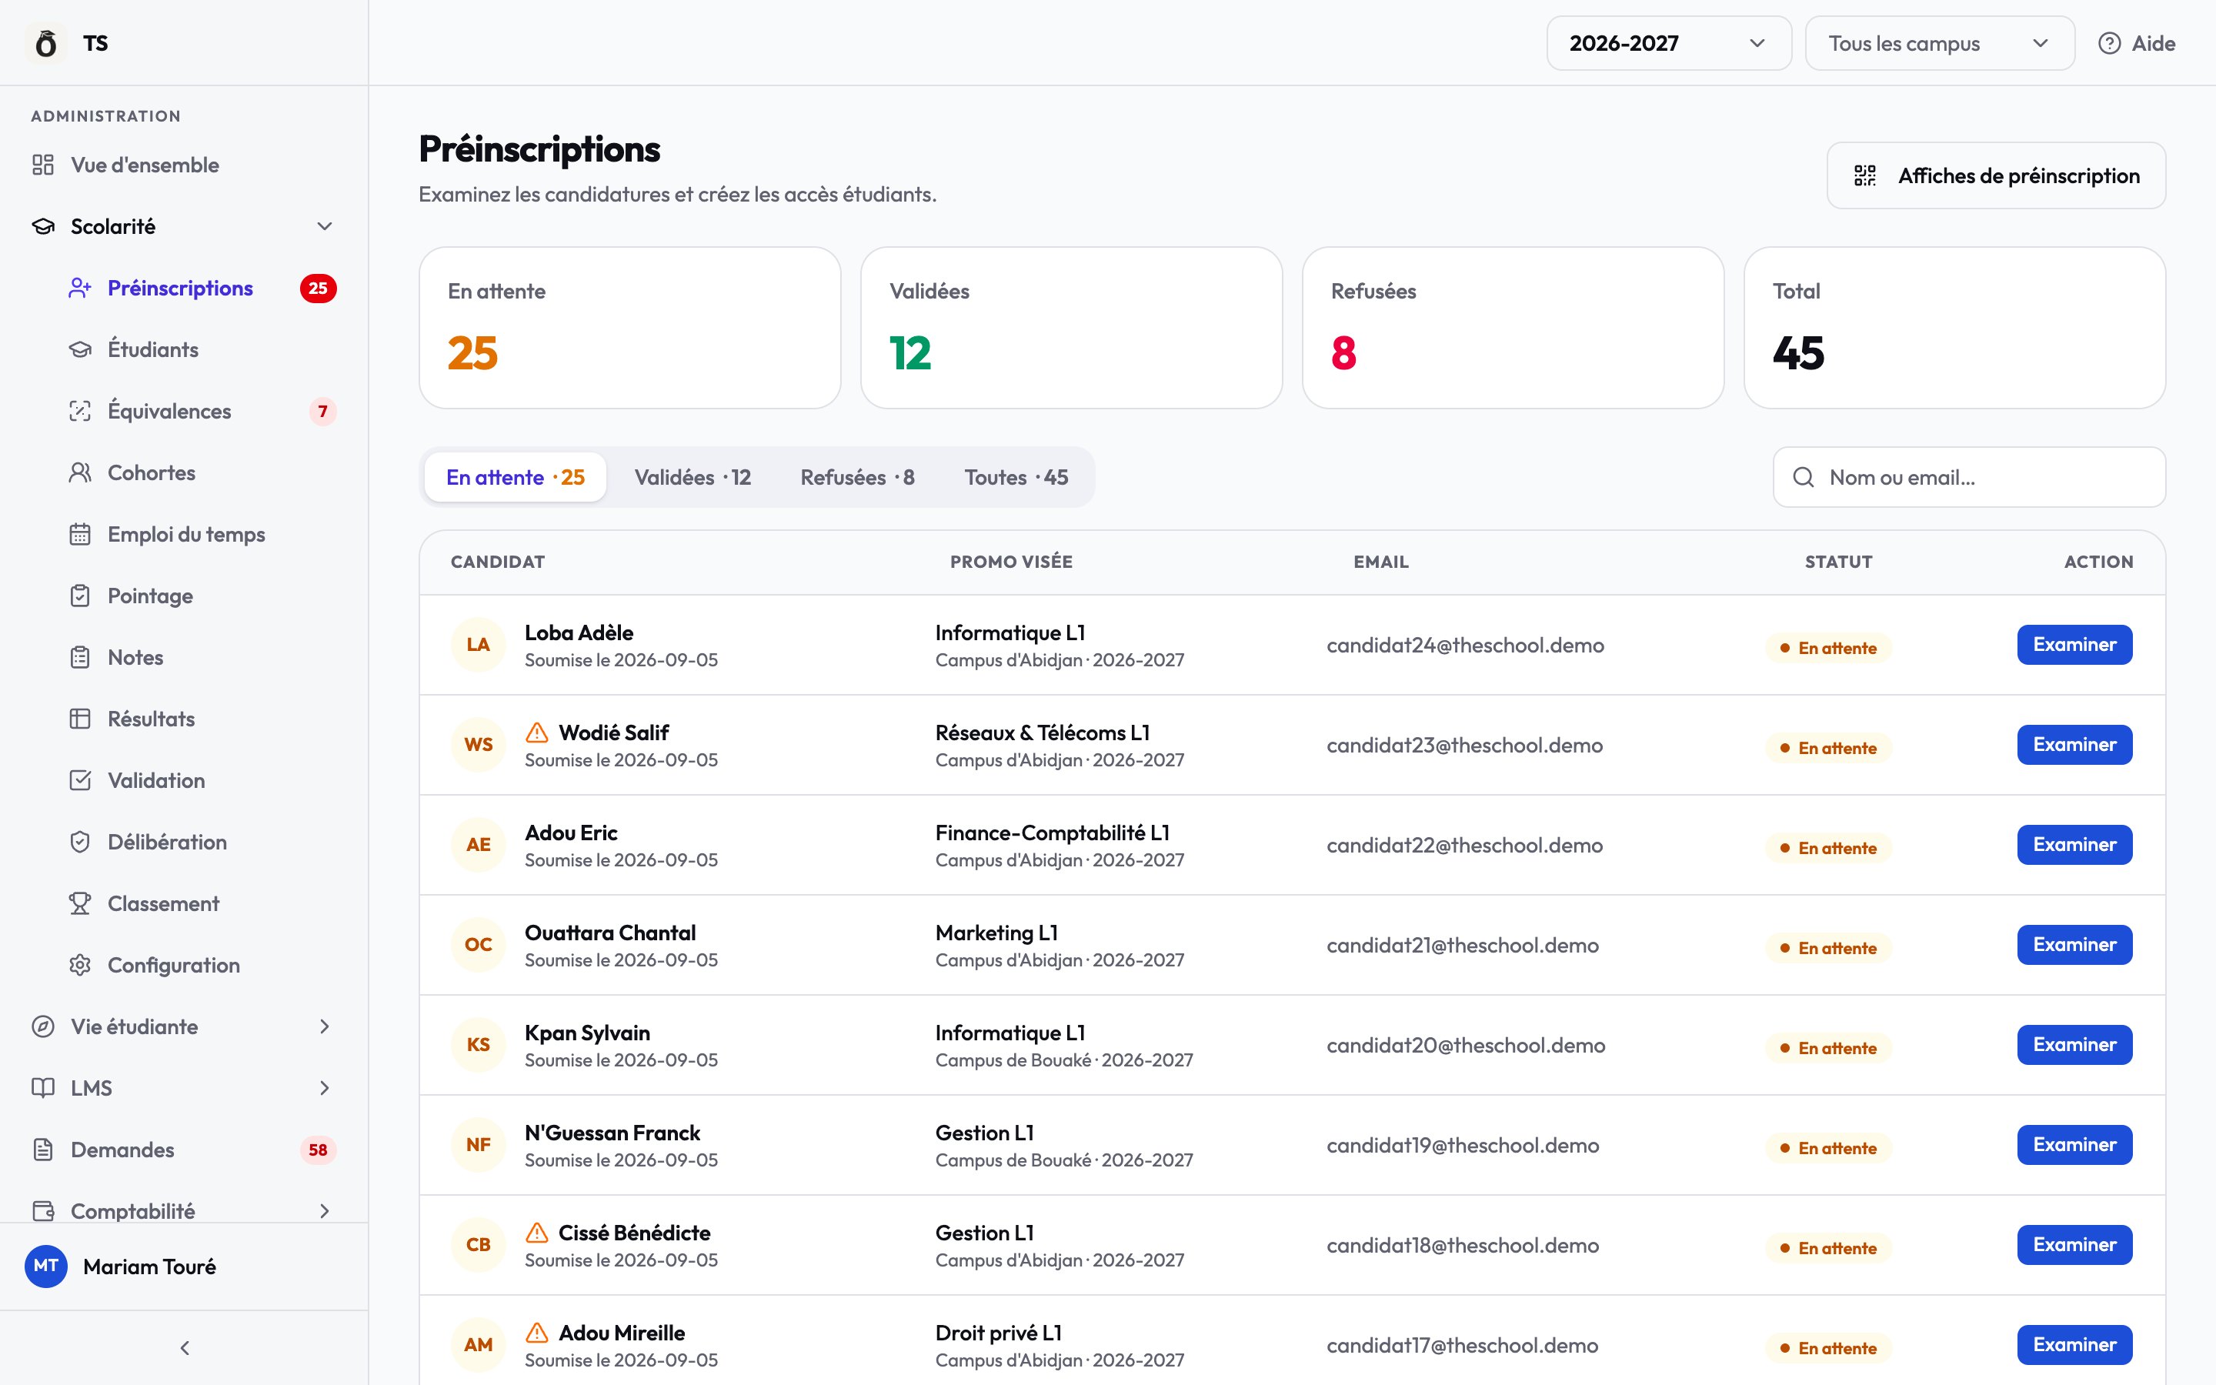Click the Notes clipboard list icon
Screen dimensions: 2216x1385
(x=81, y=658)
